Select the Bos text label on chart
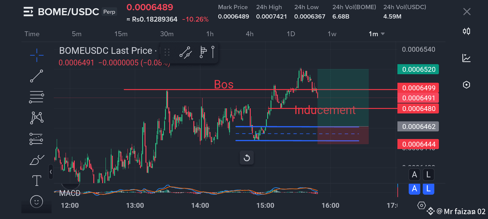 224,84
